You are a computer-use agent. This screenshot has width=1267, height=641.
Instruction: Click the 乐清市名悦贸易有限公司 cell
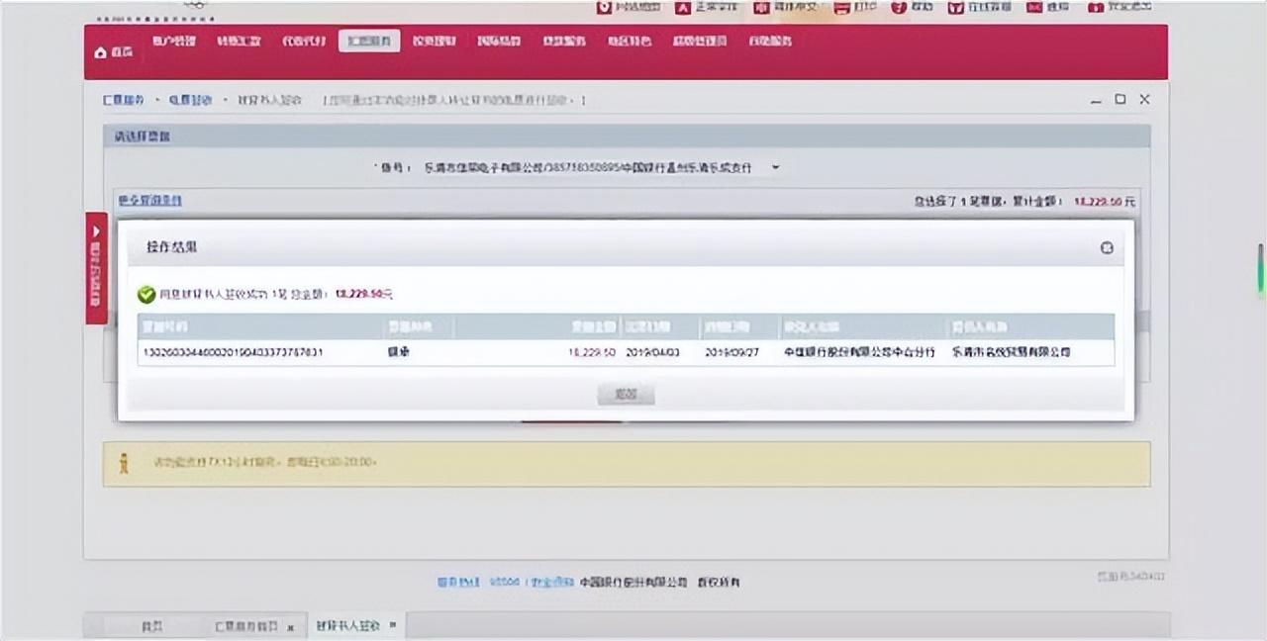pyautogui.click(x=1011, y=352)
